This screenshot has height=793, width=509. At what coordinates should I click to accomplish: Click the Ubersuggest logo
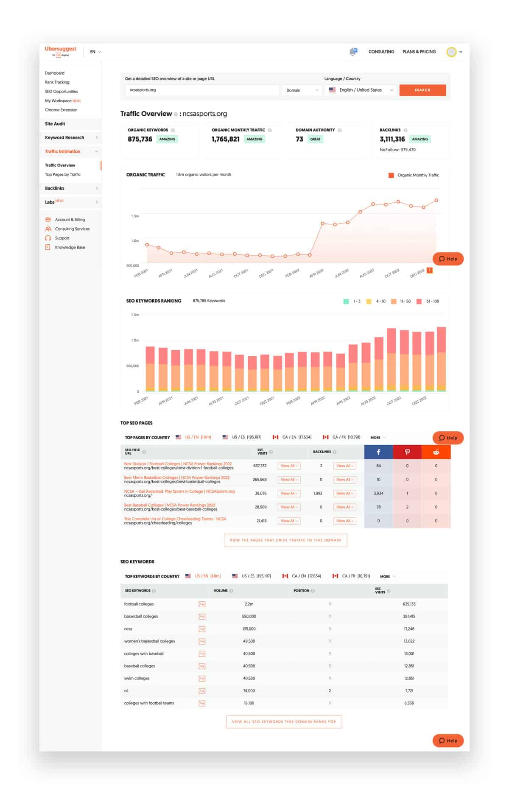click(x=60, y=51)
